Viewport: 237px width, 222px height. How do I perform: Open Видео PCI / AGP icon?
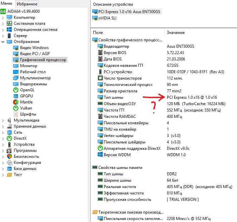(x=16, y=54)
